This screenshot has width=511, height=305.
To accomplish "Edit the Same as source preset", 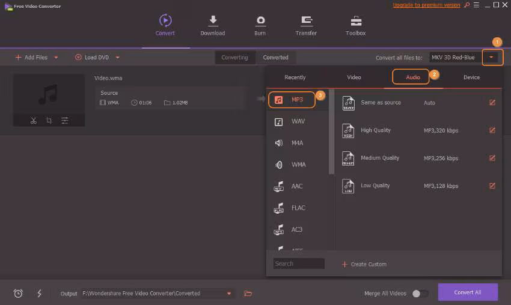I will pyautogui.click(x=492, y=103).
